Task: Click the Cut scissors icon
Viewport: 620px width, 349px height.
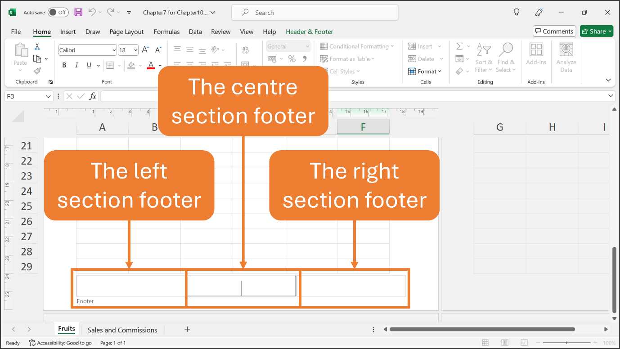Action: [x=37, y=47]
